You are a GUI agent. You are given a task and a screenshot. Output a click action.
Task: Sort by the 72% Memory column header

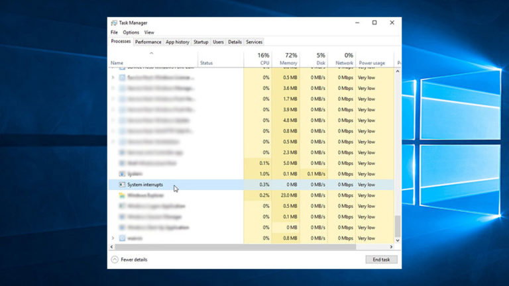[286, 59]
